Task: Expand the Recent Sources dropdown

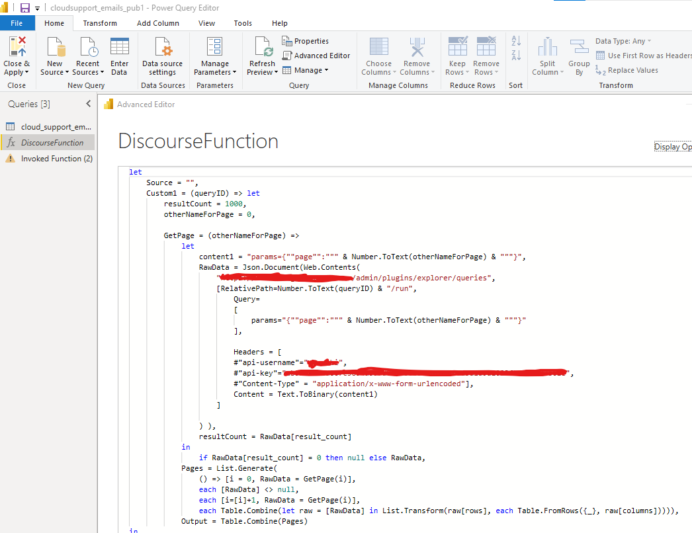Action: [102, 72]
